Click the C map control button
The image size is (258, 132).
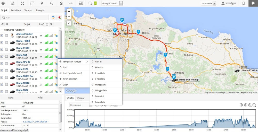[x=69, y=23]
